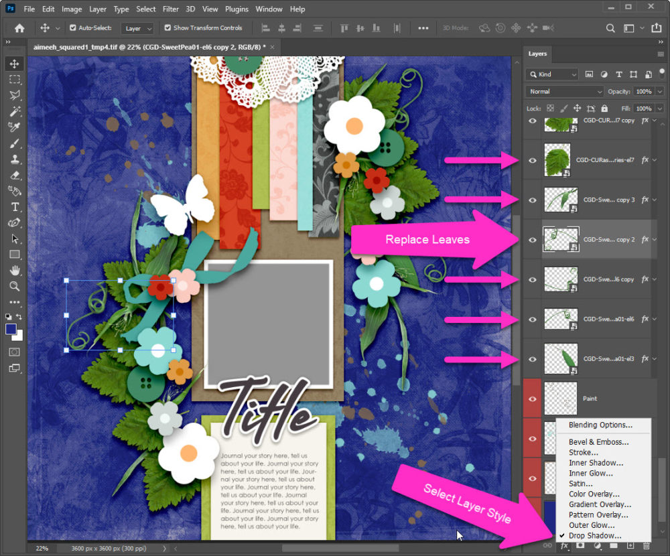Select the Eyedropper tool
670x556 pixels.
click(x=15, y=127)
